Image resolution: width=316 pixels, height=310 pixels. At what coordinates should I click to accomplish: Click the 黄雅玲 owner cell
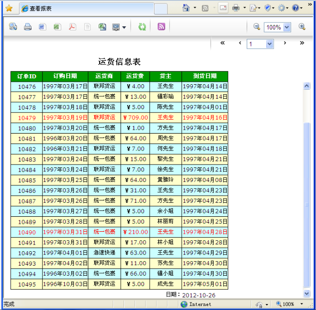pos(165,180)
